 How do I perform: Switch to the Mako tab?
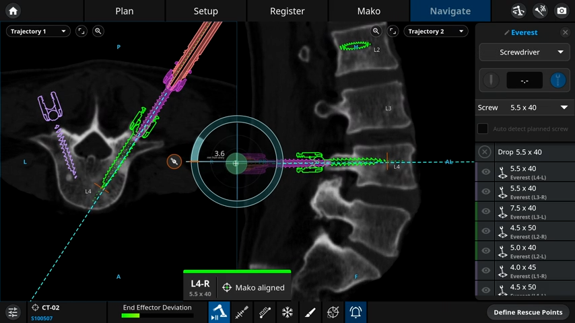click(368, 11)
